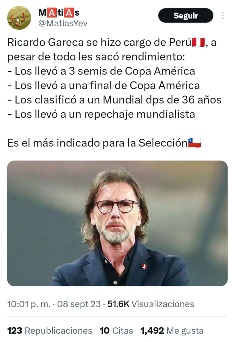Viewport: 232px width, 342px height.
Task: Click the Peru badge on the coach's jacket
Action: pos(144,266)
